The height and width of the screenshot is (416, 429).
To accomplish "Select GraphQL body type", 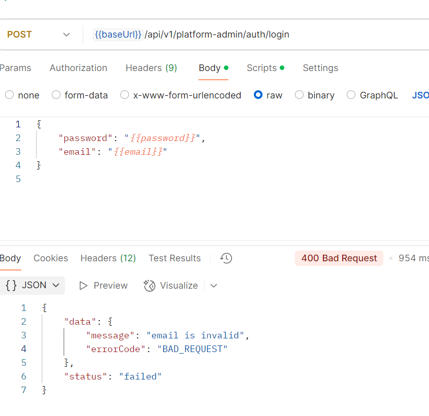I will (351, 95).
